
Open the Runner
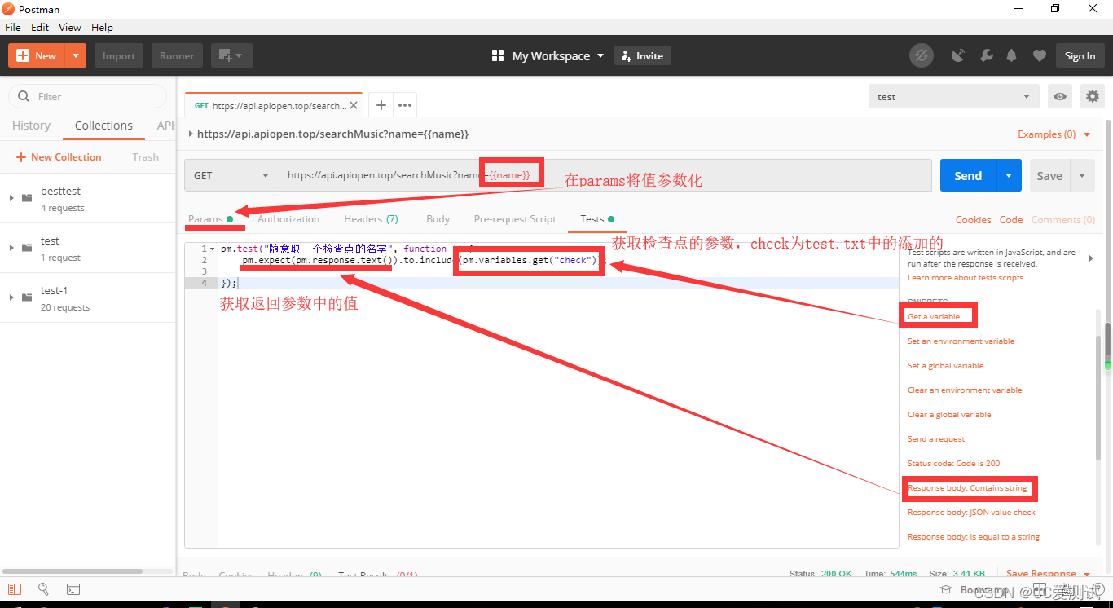click(x=177, y=56)
